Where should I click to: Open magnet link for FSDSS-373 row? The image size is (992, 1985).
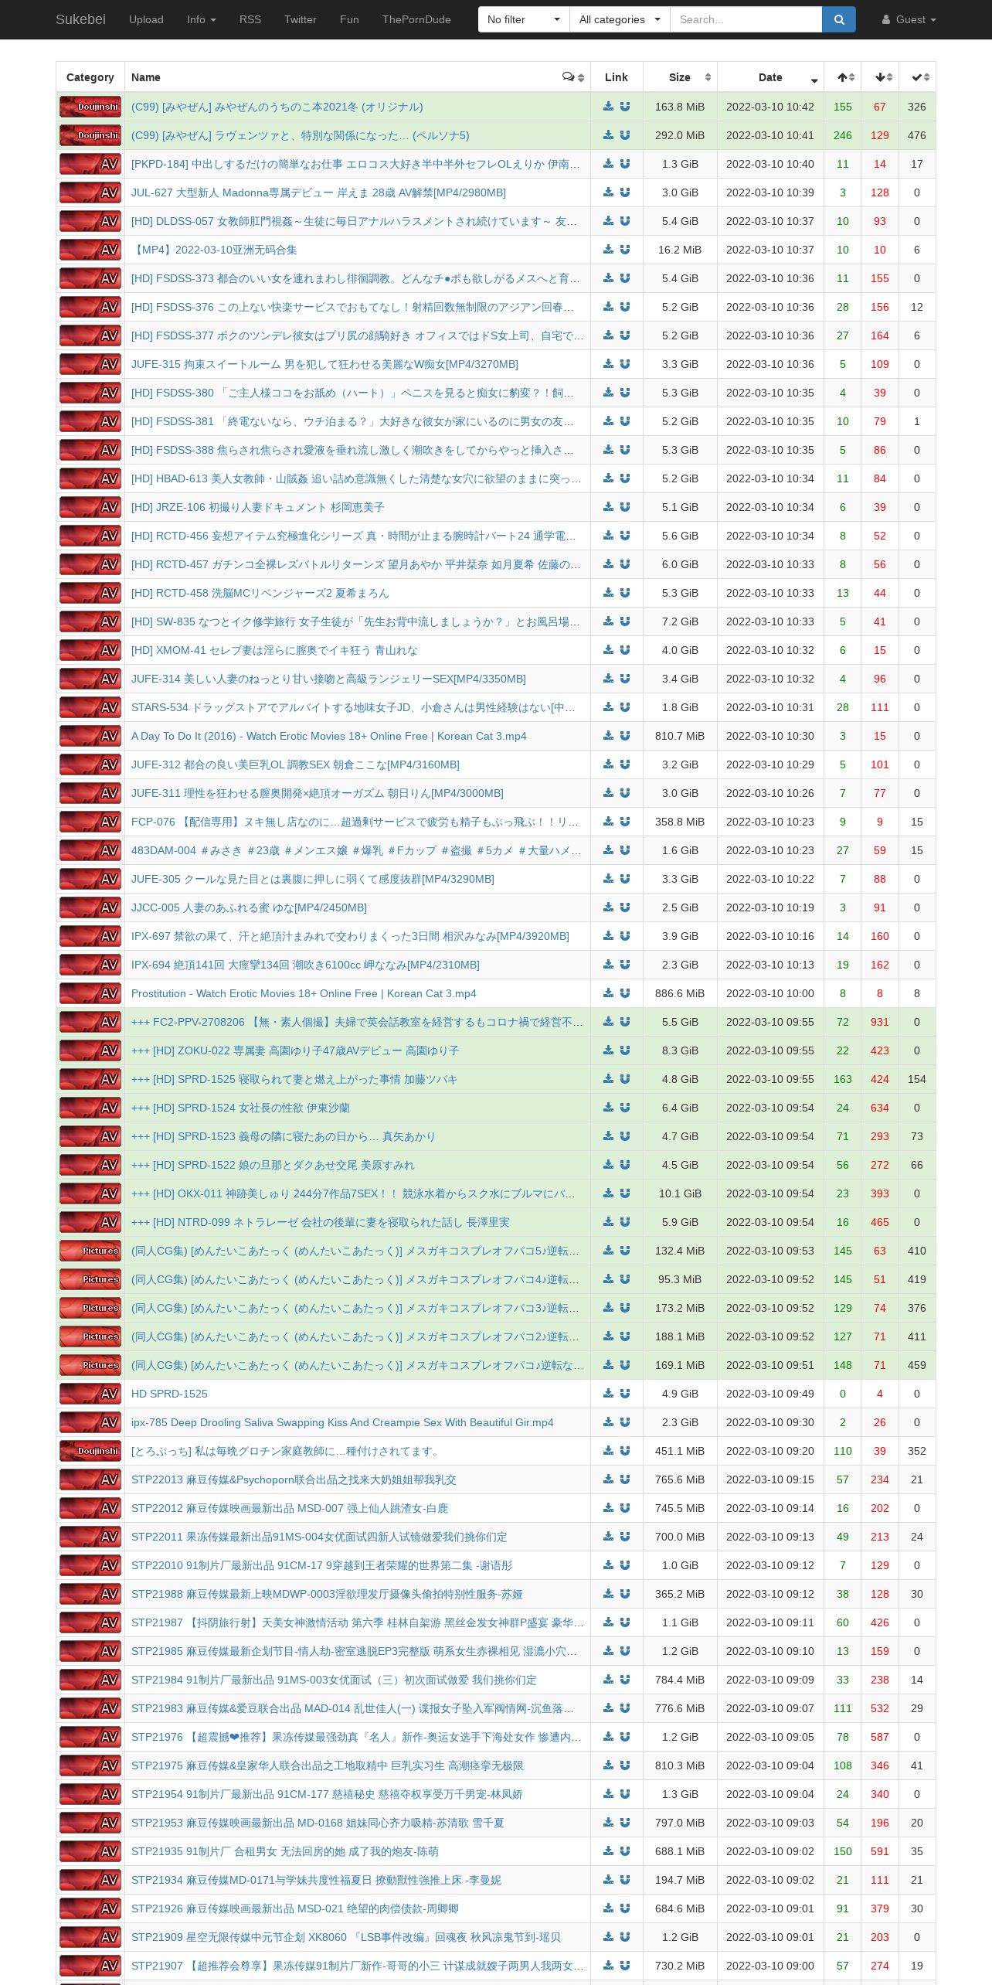coord(625,278)
